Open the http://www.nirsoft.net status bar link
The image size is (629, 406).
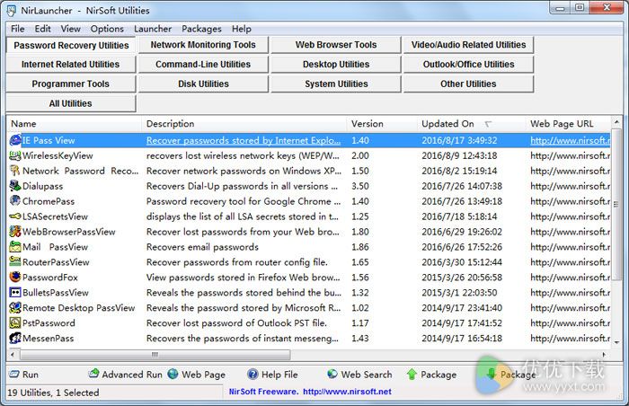pyautogui.click(x=347, y=392)
